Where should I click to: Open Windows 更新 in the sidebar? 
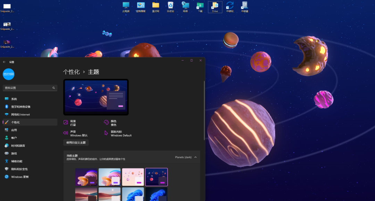coord(30,177)
